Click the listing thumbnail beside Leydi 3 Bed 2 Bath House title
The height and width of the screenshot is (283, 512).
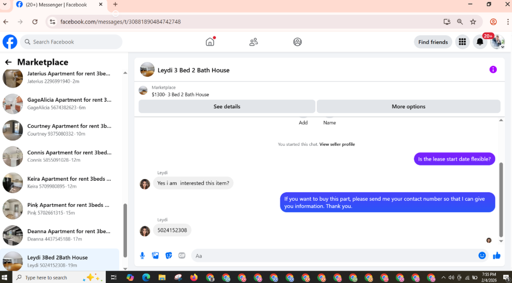147,70
